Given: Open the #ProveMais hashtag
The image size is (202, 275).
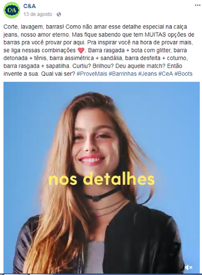Looking at the screenshot, I should pyautogui.click(x=92, y=74).
